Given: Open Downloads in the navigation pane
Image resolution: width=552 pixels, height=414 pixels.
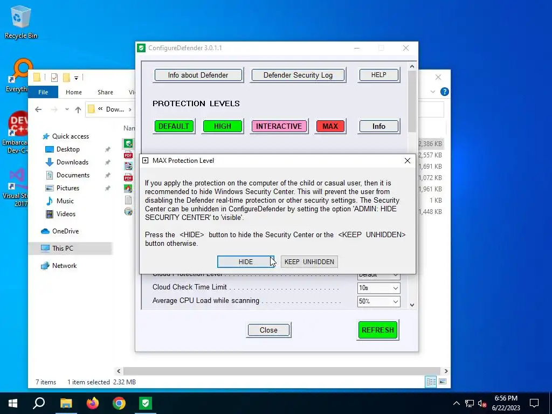Looking at the screenshot, I should tap(73, 162).
